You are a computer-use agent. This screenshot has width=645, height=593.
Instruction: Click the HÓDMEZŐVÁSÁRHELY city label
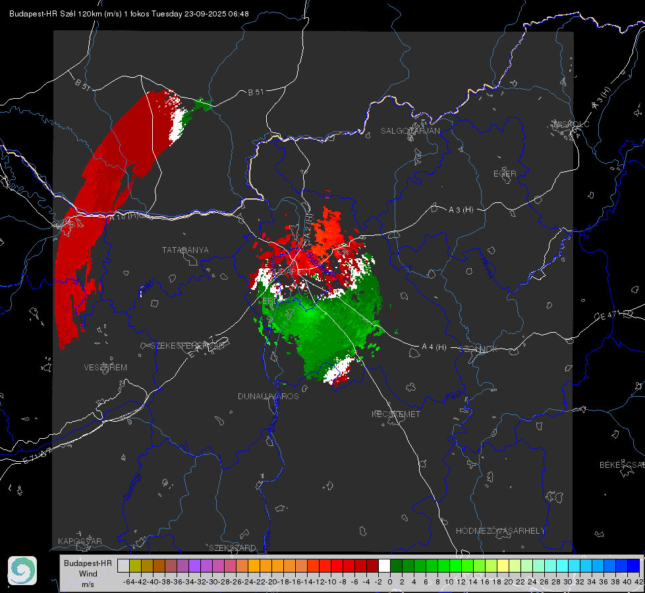(x=500, y=531)
